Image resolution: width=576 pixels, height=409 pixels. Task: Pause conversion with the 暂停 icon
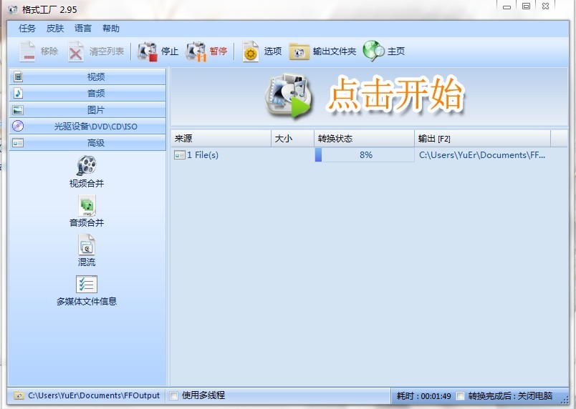click(196, 51)
